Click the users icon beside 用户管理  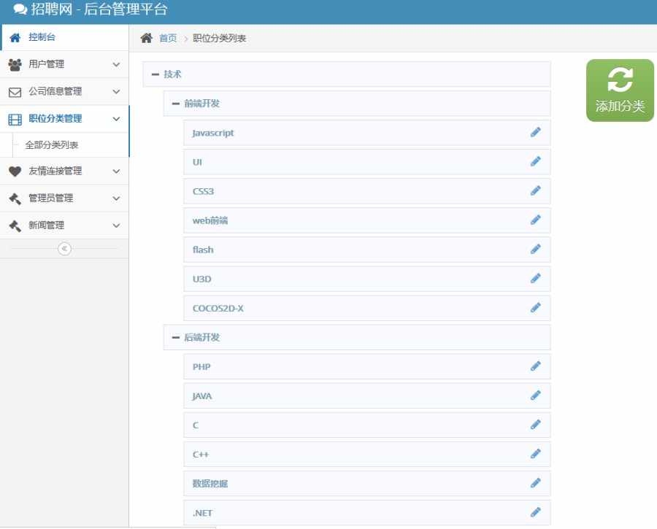coord(15,64)
